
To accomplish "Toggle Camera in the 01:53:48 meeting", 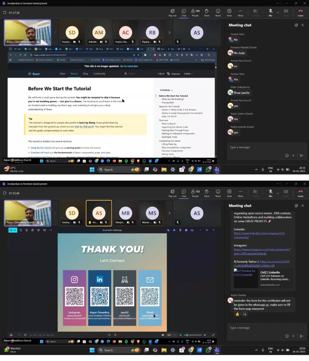I will click(x=255, y=193).
